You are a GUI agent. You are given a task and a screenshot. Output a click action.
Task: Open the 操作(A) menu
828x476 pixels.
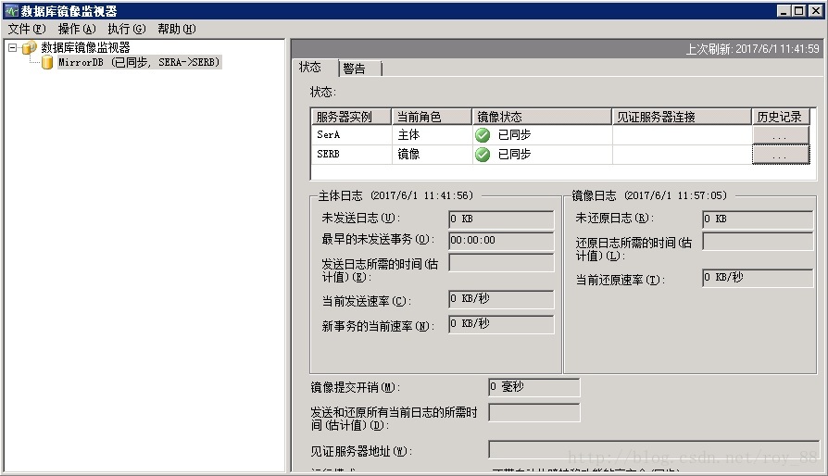[x=77, y=29]
